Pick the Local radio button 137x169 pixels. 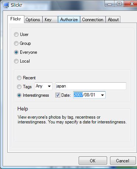(16, 61)
